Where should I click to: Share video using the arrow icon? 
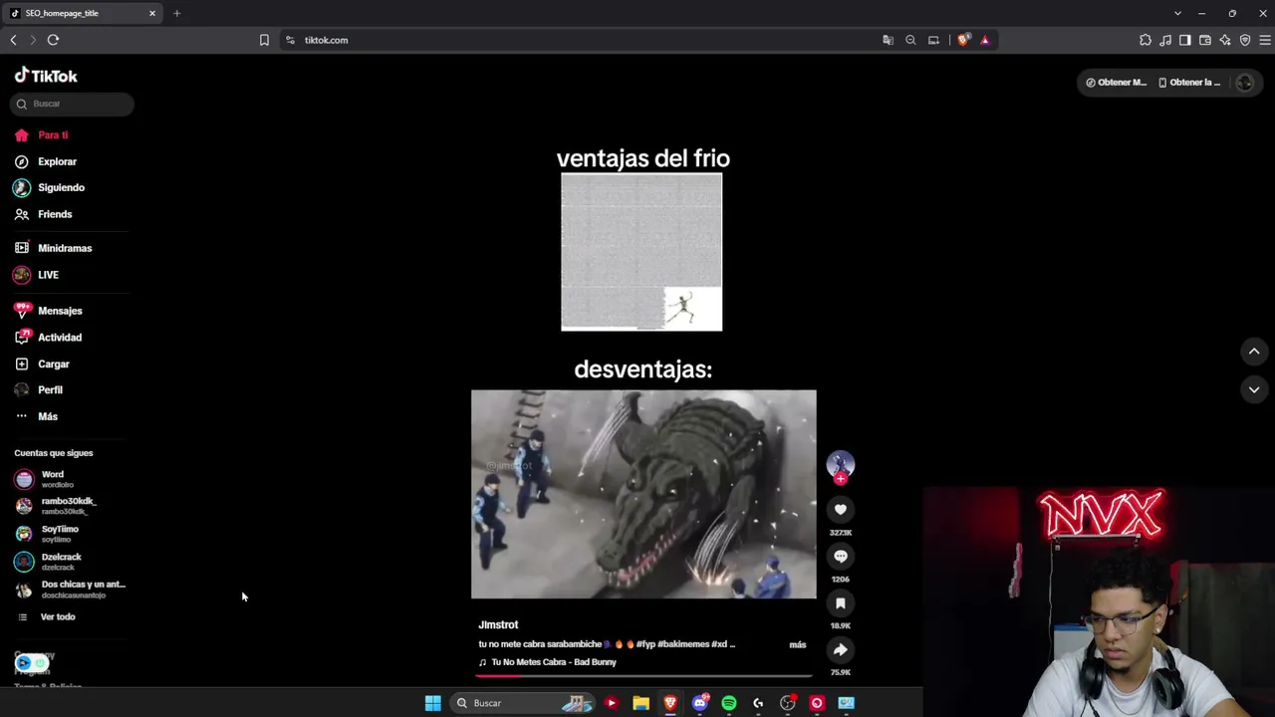coord(841,650)
